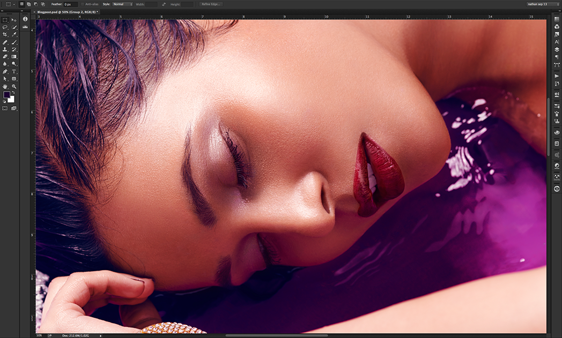Open the foreground dark purple color swatch
Screen dimensions: 562x338
tap(6, 95)
